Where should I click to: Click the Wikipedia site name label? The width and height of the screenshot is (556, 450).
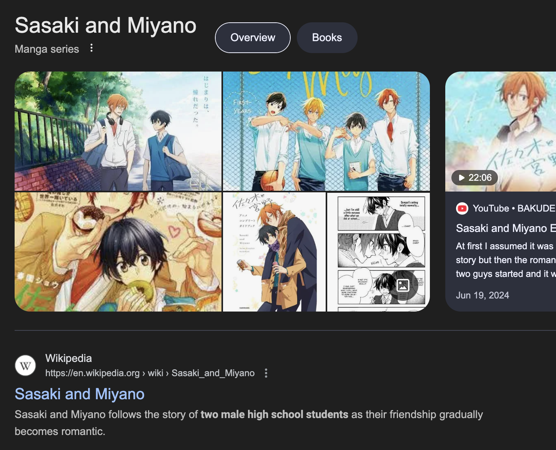coord(68,358)
